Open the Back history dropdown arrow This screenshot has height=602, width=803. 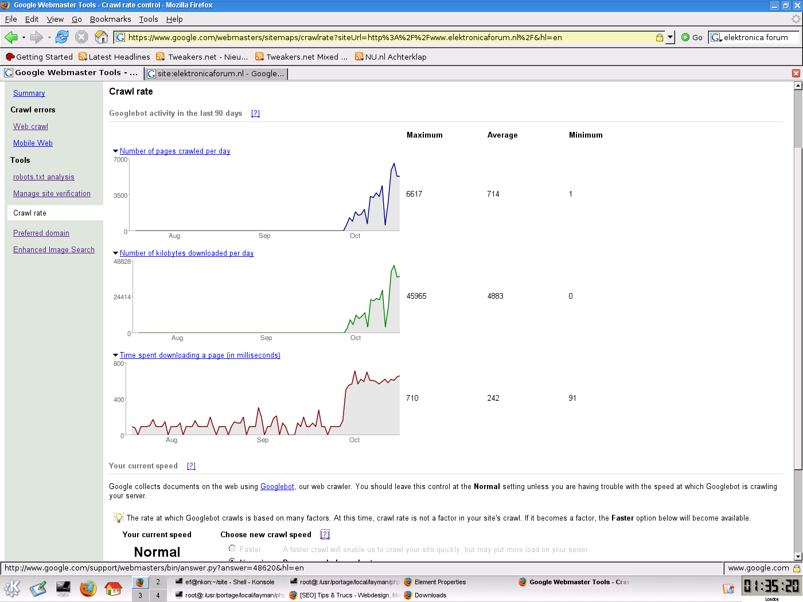(24, 38)
